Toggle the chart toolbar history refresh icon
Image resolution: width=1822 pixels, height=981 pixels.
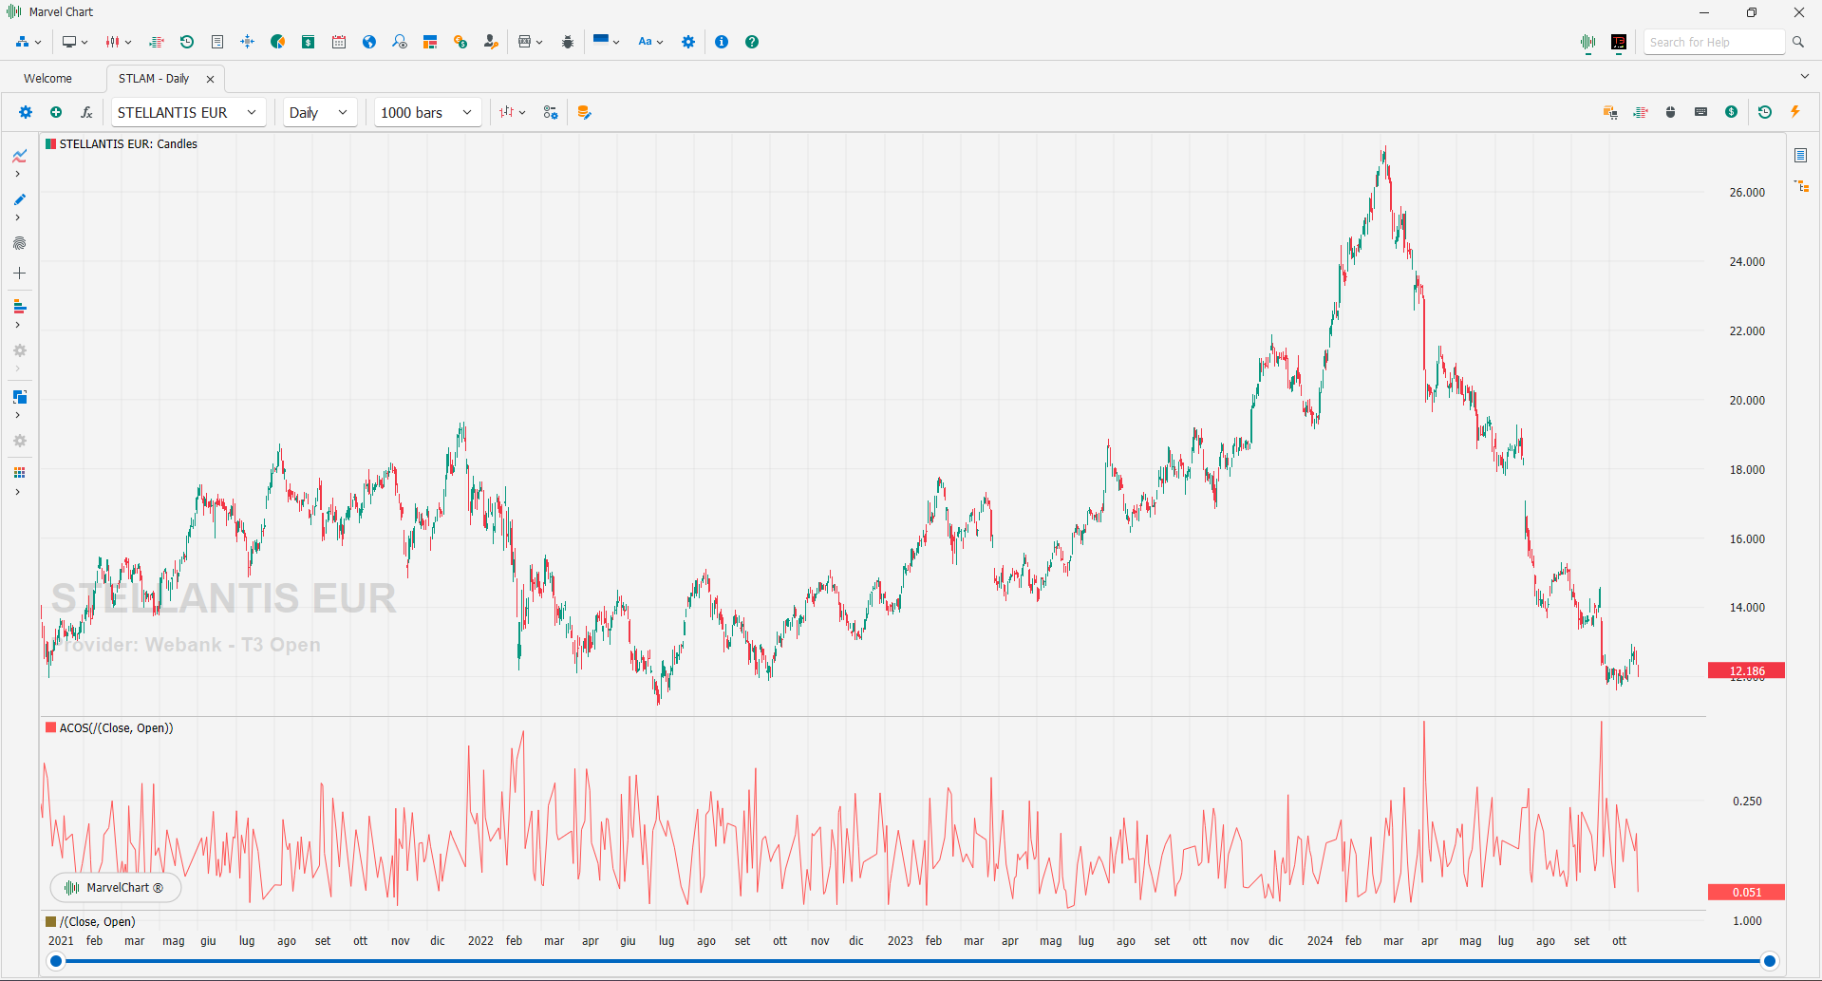point(1765,112)
